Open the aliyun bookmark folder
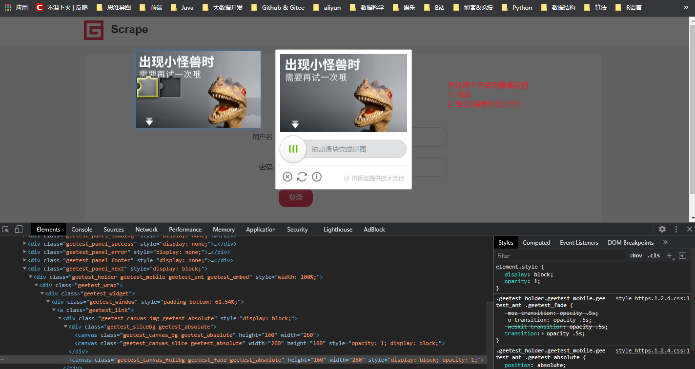This screenshot has height=369, width=695. [327, 8]
